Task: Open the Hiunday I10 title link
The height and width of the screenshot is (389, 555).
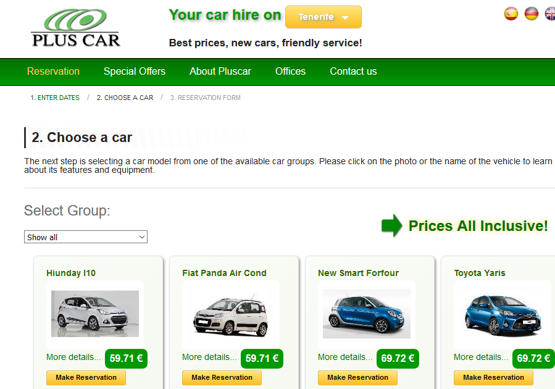Action: [71, 273]
